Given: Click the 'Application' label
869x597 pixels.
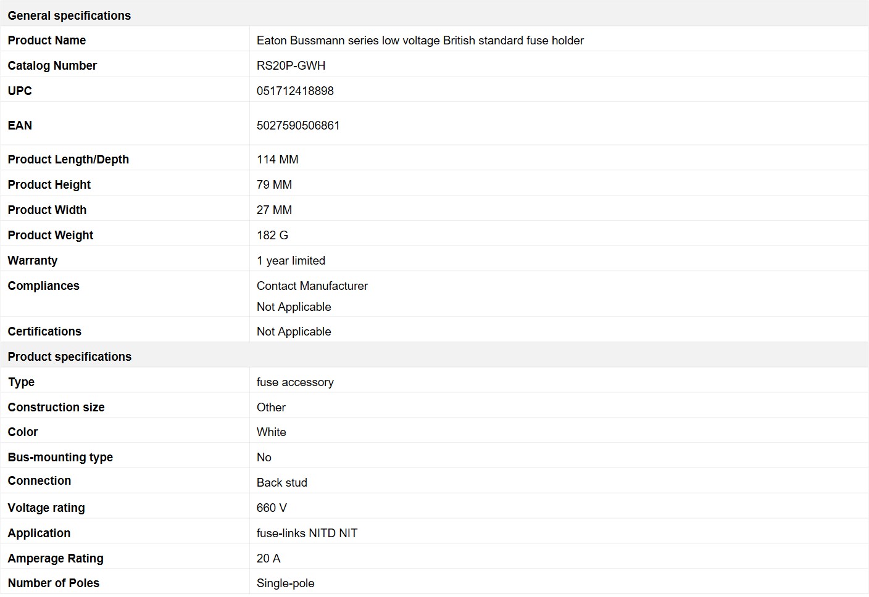Looking at the screenshot, I should tap(39, 533).
